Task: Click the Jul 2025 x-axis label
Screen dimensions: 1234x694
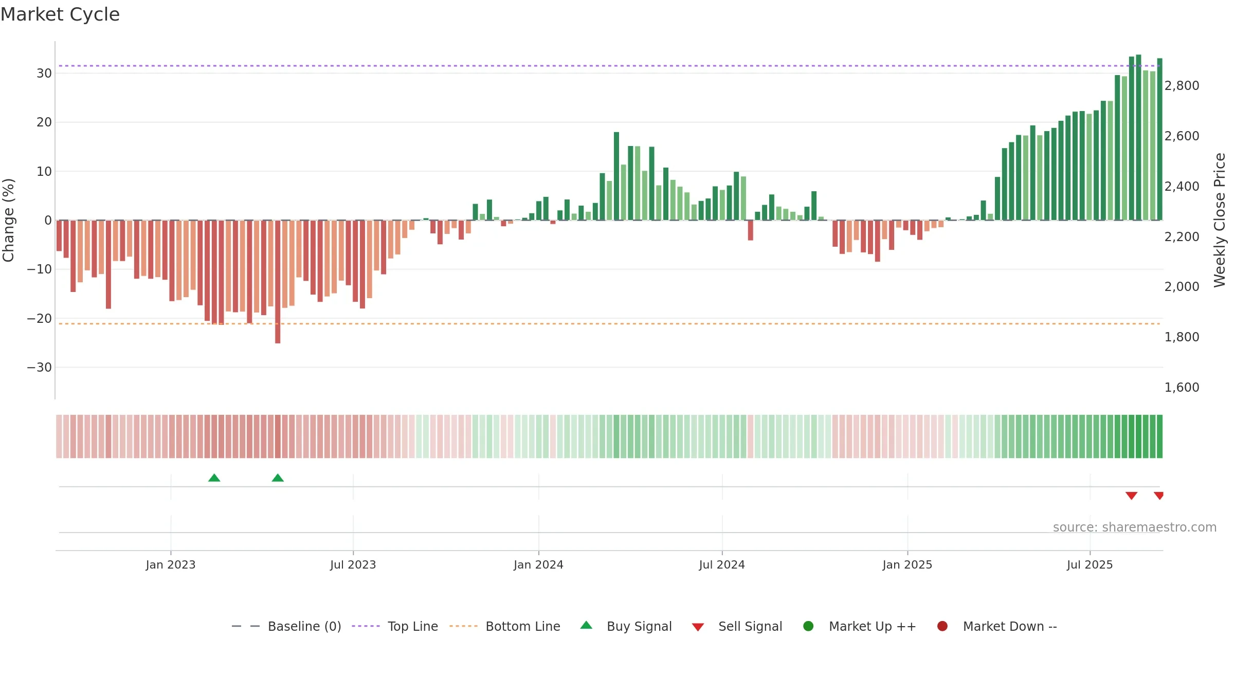Action: [x=1090, y=565]
